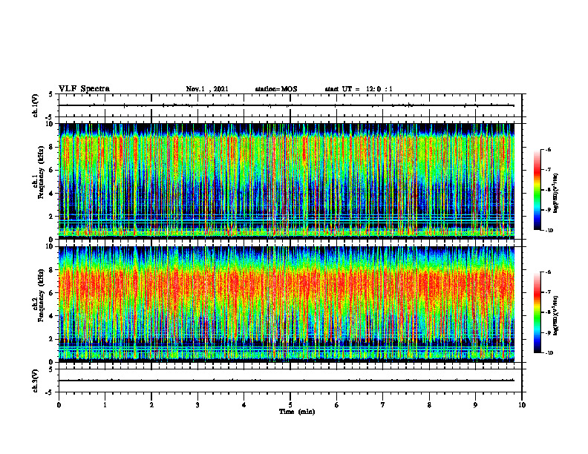
Task: Click the ch.2 spectrogram "8" kHz tick label
Action: point(52,270)
